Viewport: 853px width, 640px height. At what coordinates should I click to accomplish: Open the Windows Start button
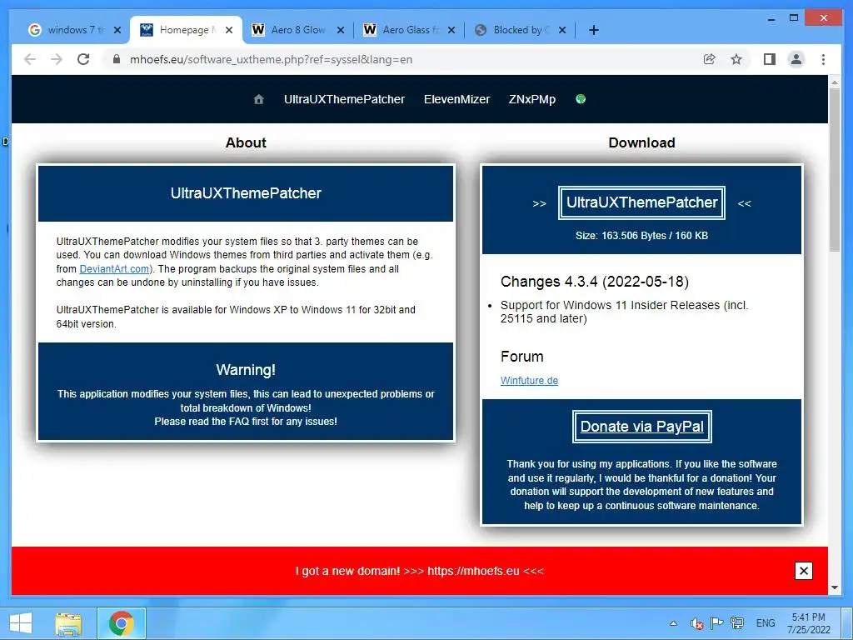coord(21,623)
